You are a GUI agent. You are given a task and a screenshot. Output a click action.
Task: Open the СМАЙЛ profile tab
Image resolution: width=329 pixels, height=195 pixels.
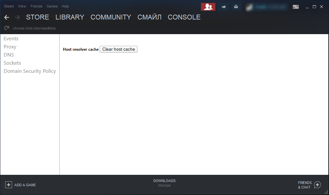pos(150,17)
